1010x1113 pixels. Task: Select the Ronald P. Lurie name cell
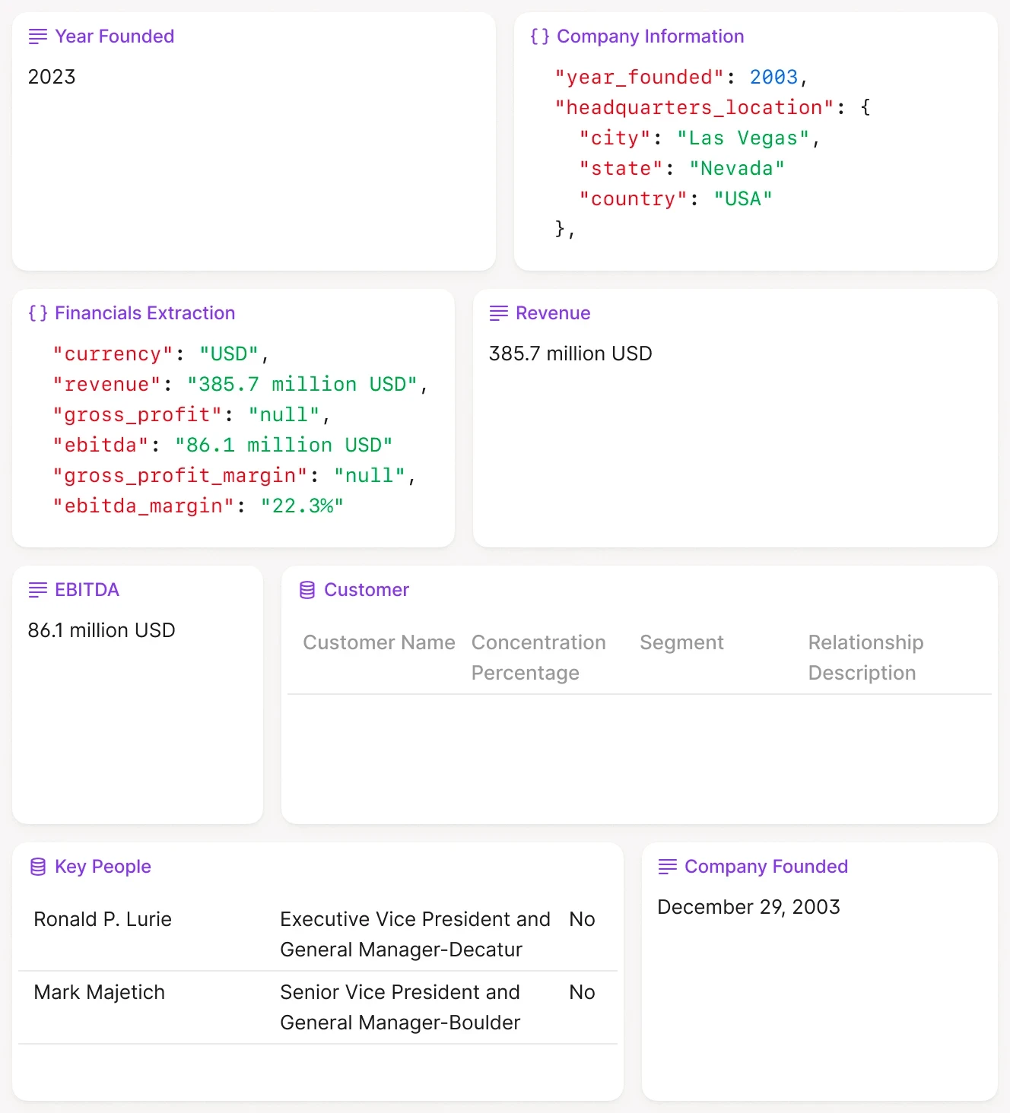click(103, 919)
